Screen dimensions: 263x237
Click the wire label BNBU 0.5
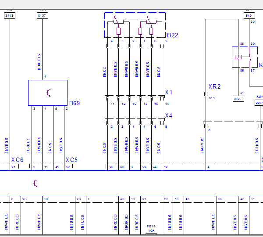pos(82,223)
